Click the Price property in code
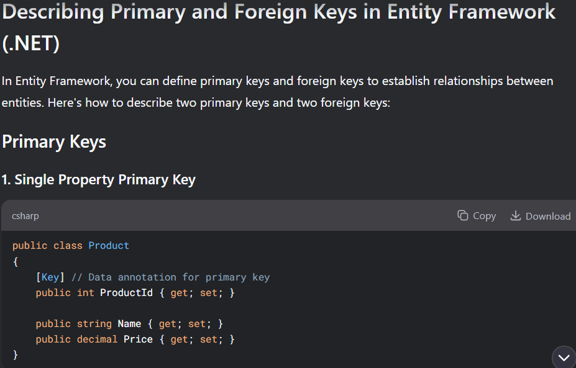Viewport: 576px width, 368px height. (x=138, y=339)
